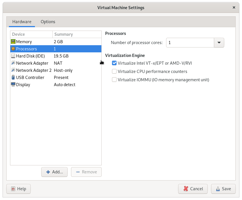Viewport: 242px width, 200px height.
Task: Enable Virtualize CPU performance counters
Action: pos(114,71)
